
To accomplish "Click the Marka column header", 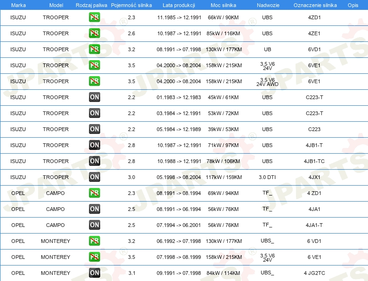I will pos(18,5).
